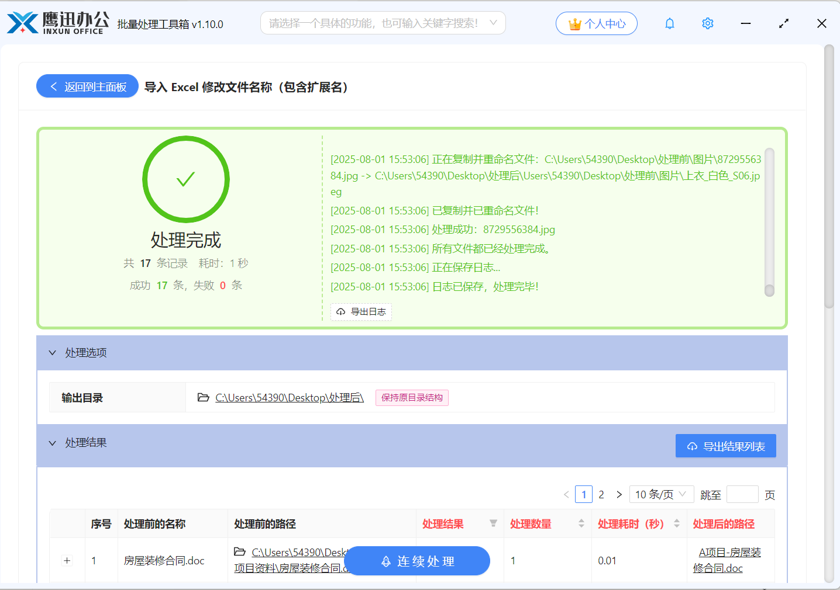Click the folder icon beside the output directory

(x=204, y=397)
